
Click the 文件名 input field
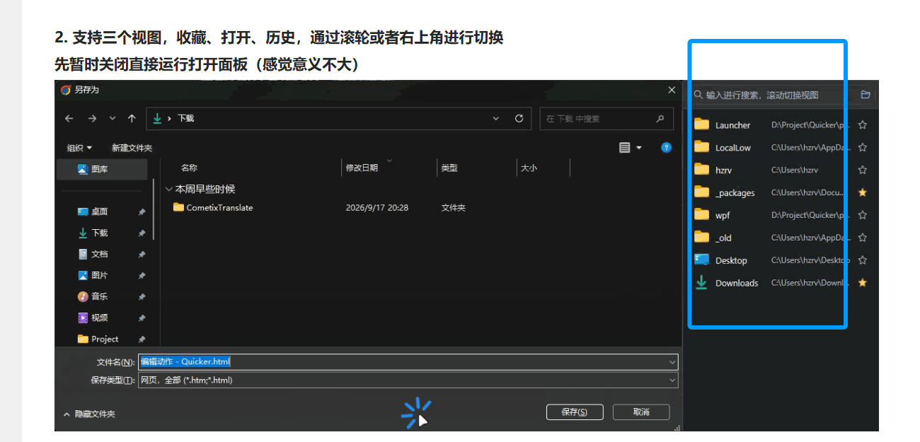(x=408, y=362)
